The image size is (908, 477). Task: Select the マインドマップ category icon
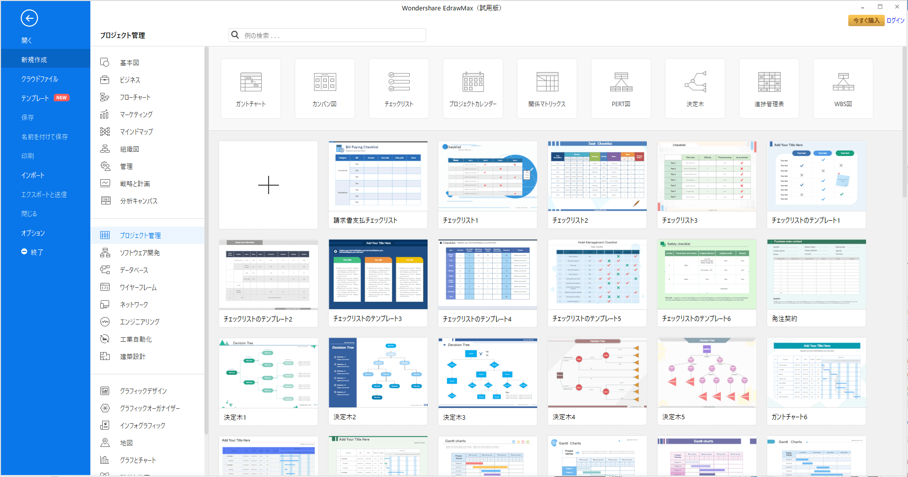tap(105, 131)
